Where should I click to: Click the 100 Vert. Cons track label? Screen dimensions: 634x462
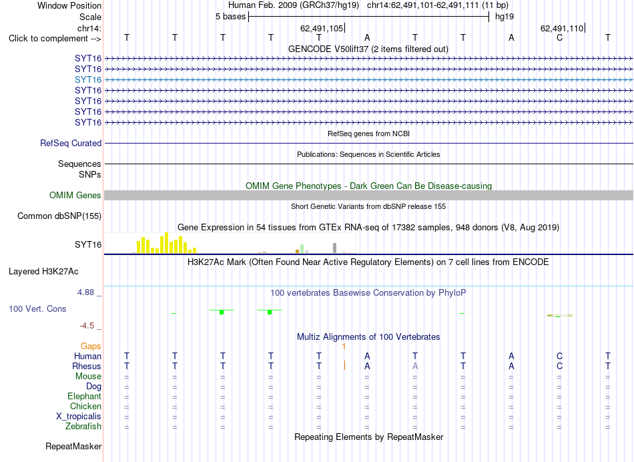tap(37, 309)
